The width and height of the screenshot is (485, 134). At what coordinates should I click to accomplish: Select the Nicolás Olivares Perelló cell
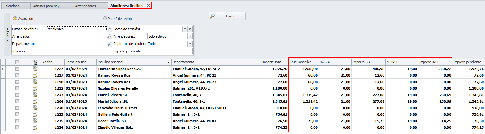134,88
